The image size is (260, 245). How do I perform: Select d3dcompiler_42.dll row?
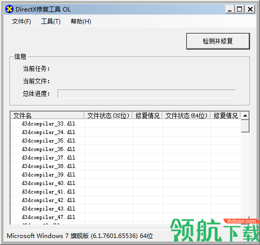[126, 200]
